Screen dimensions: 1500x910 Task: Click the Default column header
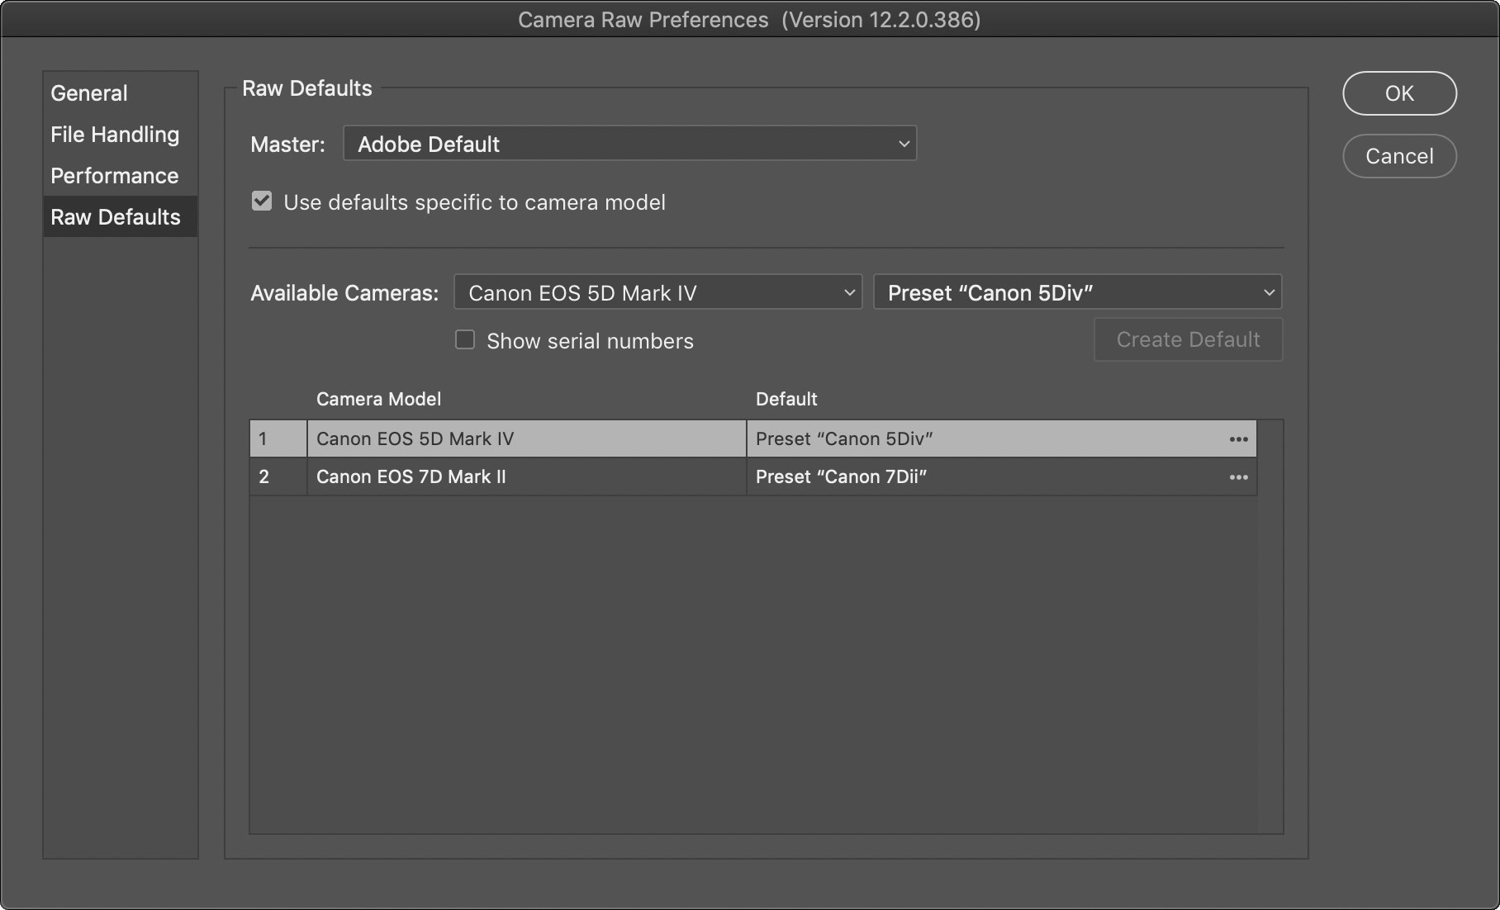[x=786, y=399]
